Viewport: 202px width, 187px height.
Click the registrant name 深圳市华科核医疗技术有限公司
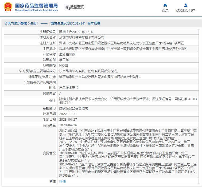point(81,37)
